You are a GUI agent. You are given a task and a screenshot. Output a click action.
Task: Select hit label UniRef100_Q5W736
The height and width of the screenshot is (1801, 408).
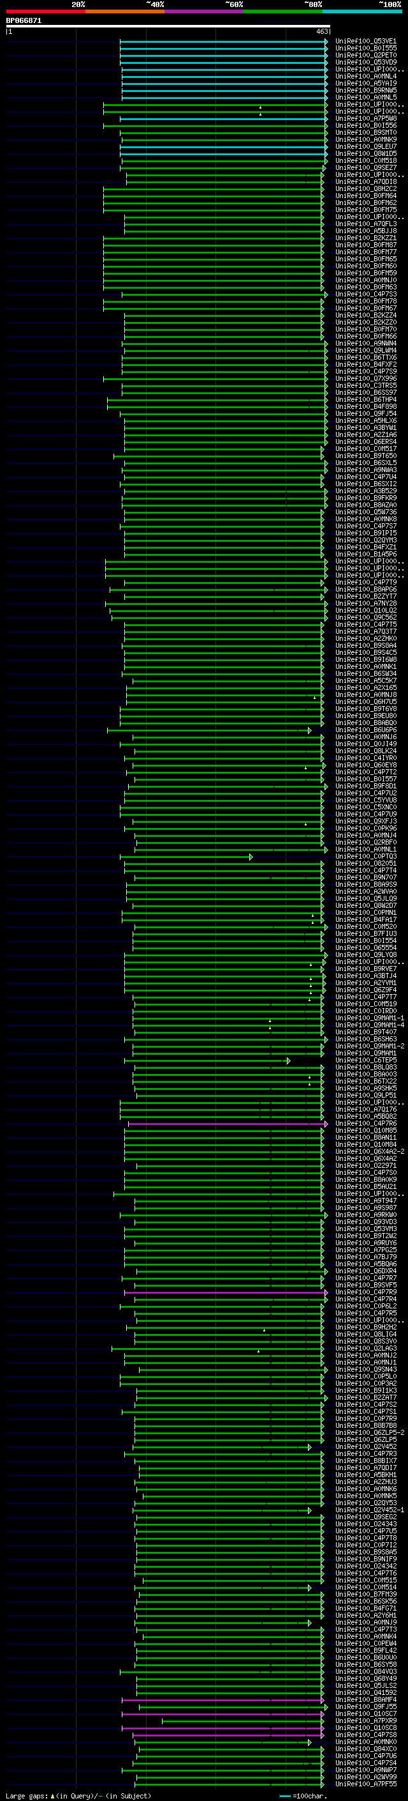365,512
